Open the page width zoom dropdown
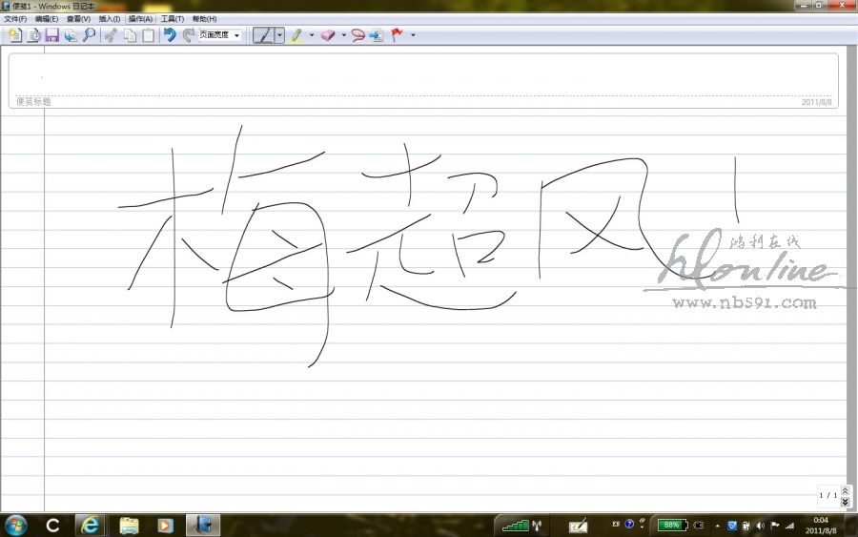 click(236, 35)
